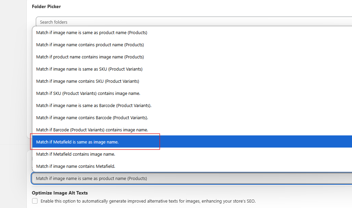Click the Folder Picker heading
Screen dimensions: 352x208
tap(46, 6)
